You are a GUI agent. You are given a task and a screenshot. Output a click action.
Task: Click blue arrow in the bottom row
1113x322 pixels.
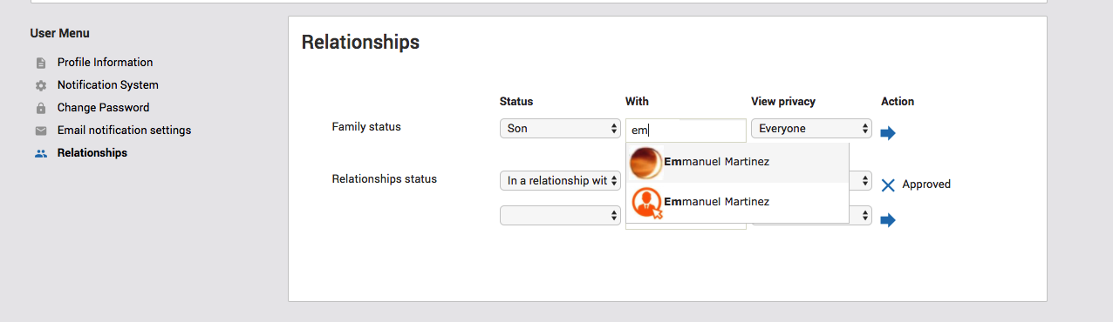tap(888, 220)
